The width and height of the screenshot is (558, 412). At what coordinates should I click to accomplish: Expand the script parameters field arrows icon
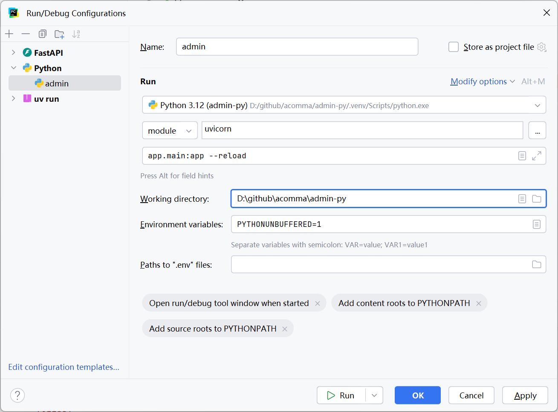(537, 156)
